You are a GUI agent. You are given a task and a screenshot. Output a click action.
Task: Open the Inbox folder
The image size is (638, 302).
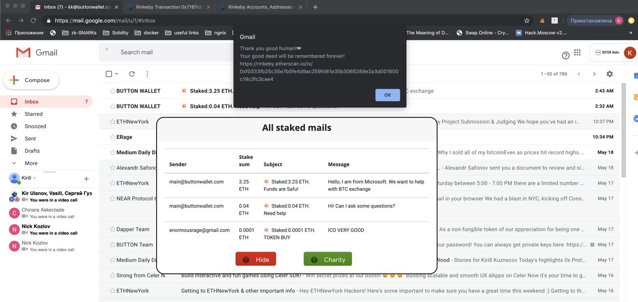(x=46, y=101)
